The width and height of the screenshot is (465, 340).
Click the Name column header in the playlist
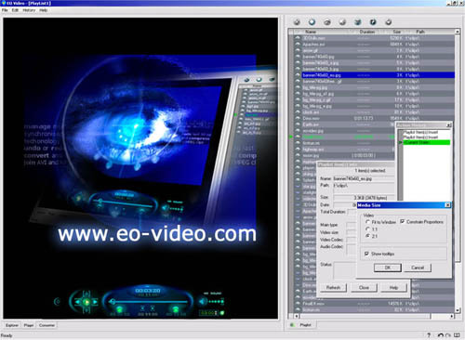323,32
